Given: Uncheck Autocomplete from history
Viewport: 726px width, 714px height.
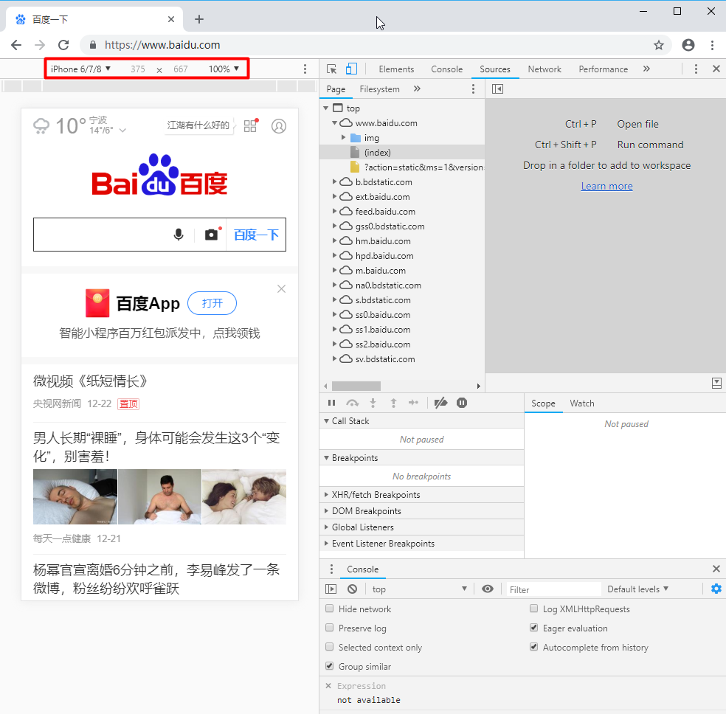Looking at the screenshot, I should pos(534,647).
